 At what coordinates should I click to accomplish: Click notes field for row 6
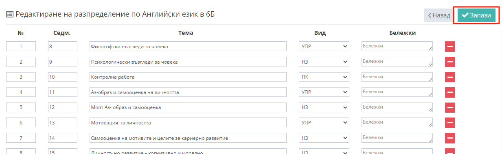397,123
